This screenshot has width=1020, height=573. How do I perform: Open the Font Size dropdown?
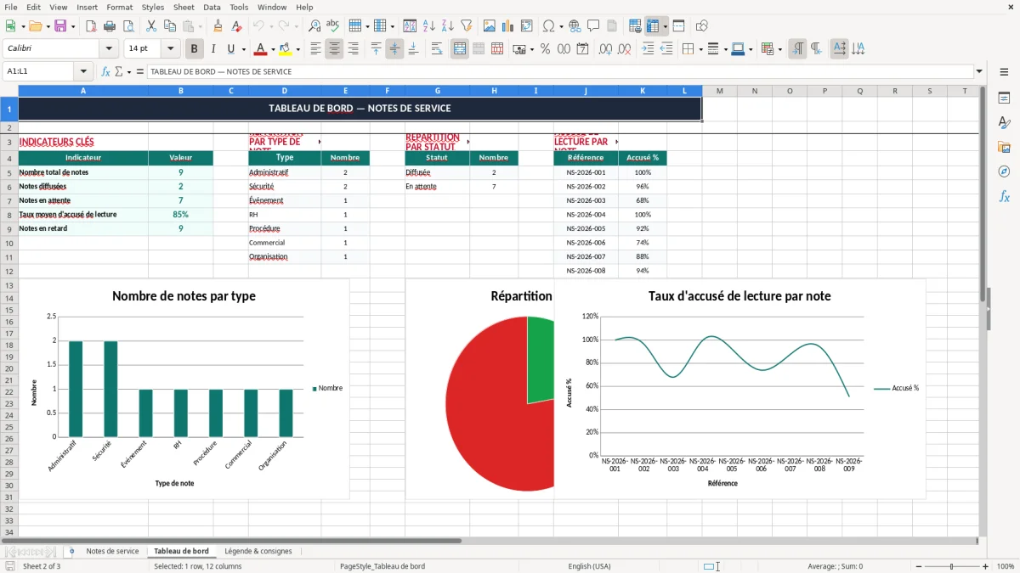click(x=171, y=49)
